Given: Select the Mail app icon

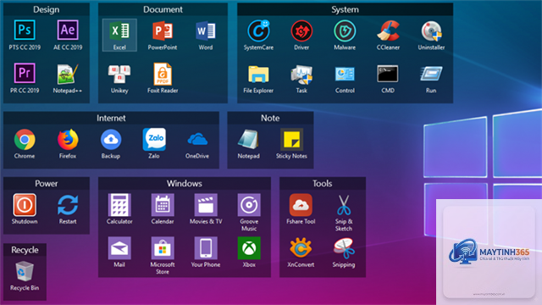Looking at the screenshot, I should tap(119, 248).
